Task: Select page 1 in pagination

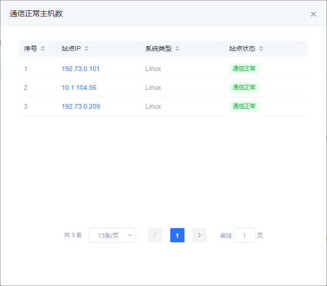Action: pyautogui.click(x=177, y=235)
